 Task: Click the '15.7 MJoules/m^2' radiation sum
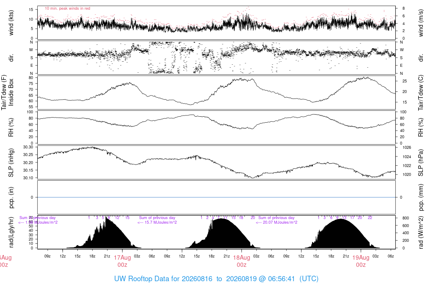[161, 222]
